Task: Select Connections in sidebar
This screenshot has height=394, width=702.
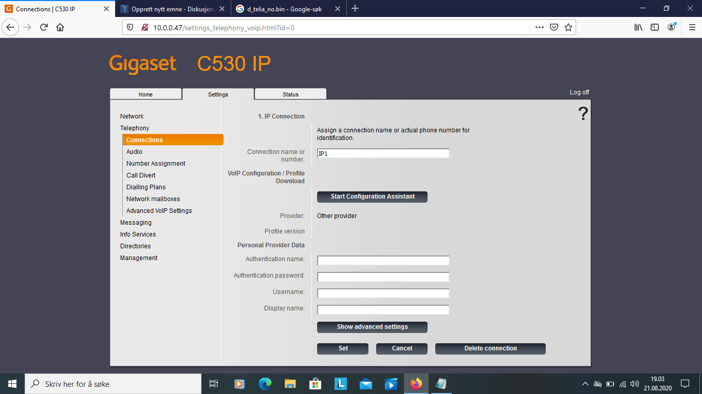Action: [x=173, y=140]
